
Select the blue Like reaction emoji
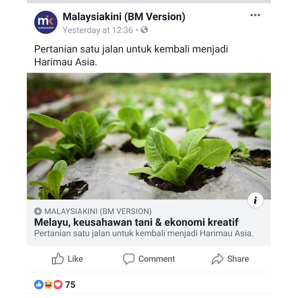tap(39, 284)
